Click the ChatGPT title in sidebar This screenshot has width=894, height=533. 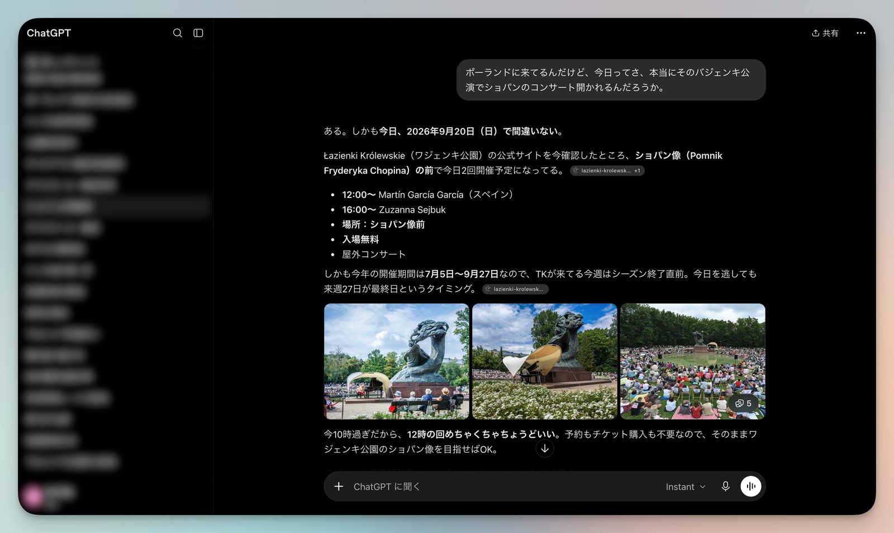pyautogui.click(x=49, y=33)
